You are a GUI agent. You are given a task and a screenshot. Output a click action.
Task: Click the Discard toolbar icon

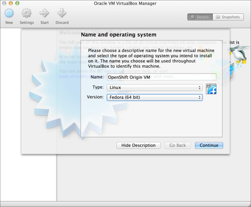click(x=62, y=13)
